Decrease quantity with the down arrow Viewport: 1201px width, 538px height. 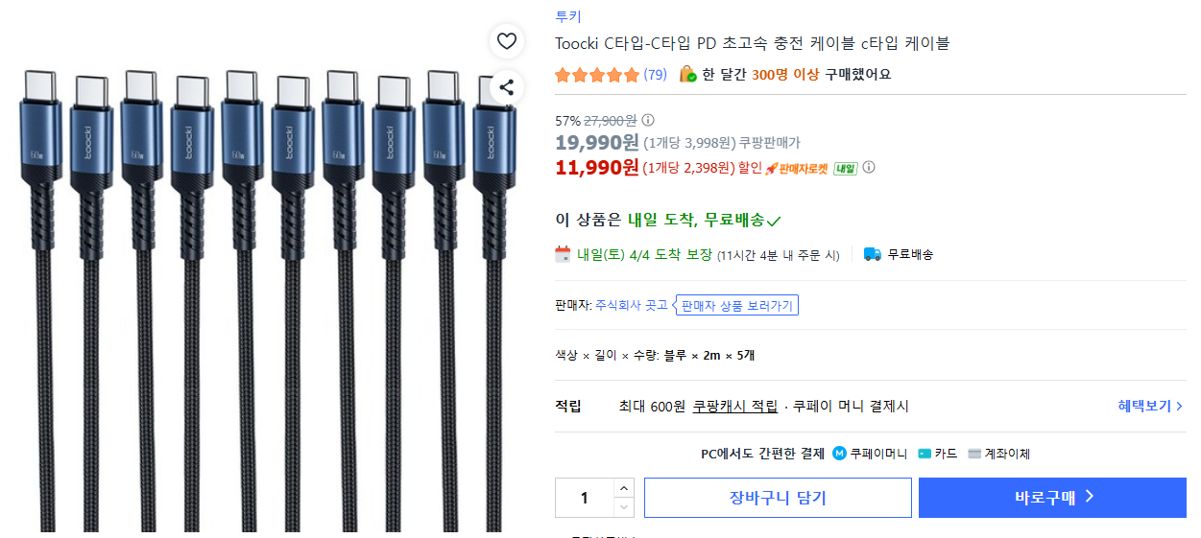coord(623,507)
